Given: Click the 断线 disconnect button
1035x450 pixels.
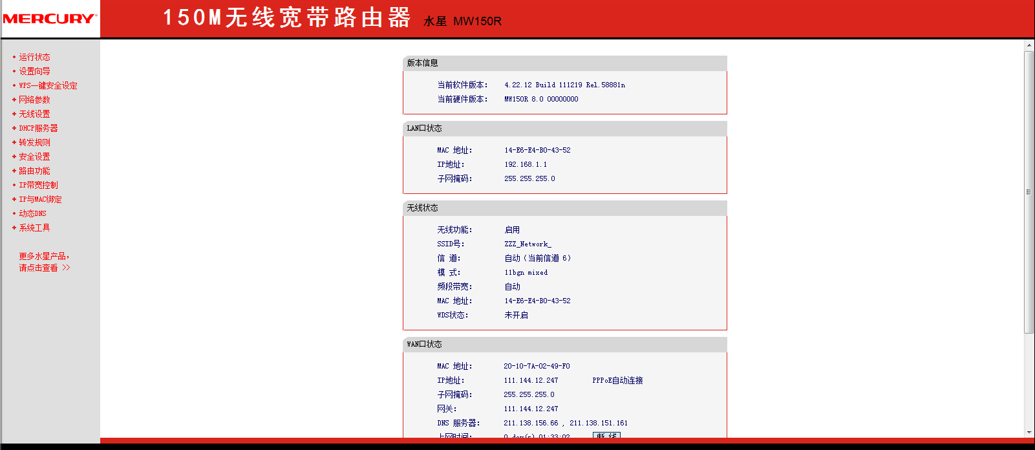Looking at the screenshot, I should point(606,435).
